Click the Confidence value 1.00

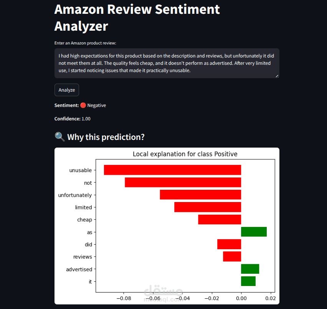tap(86, 119)
